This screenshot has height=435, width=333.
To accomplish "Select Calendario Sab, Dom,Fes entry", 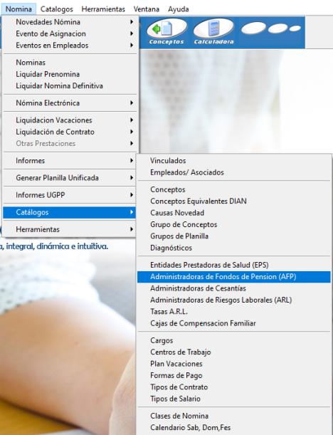I will 233,427.
